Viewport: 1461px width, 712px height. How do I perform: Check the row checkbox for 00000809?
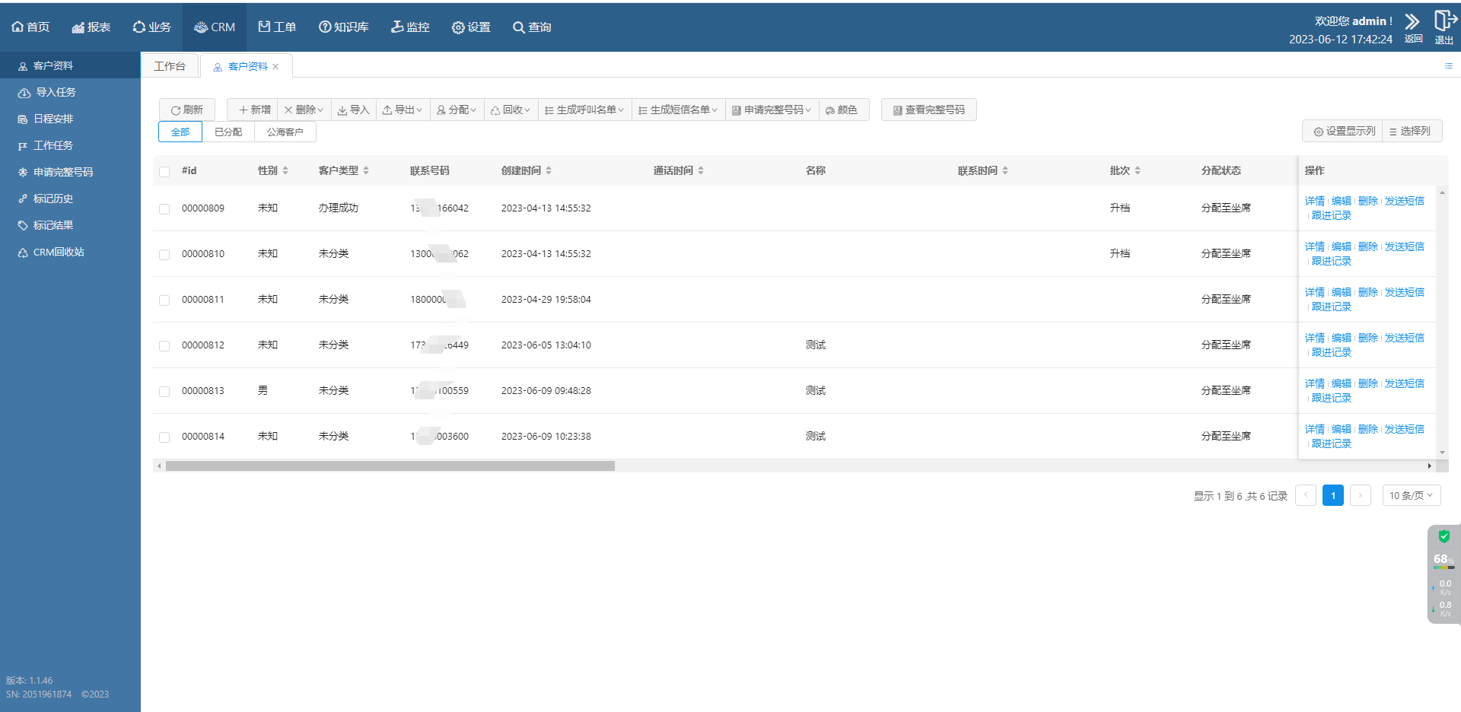(164, 208)
